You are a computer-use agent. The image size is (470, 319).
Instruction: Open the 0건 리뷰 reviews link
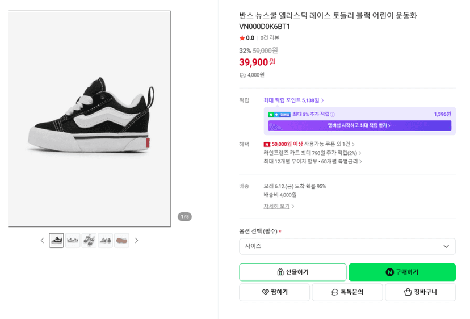(270, 38)
